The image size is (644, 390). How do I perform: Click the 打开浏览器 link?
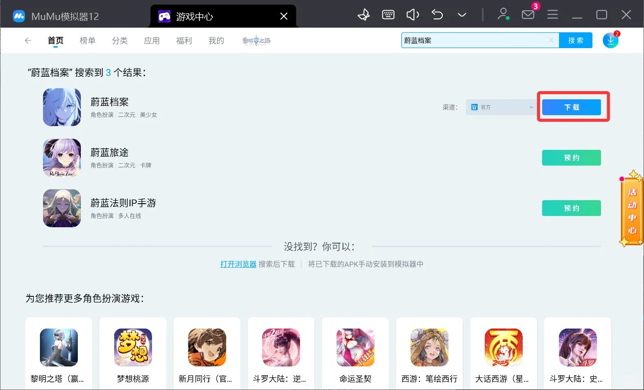point(239,264)
